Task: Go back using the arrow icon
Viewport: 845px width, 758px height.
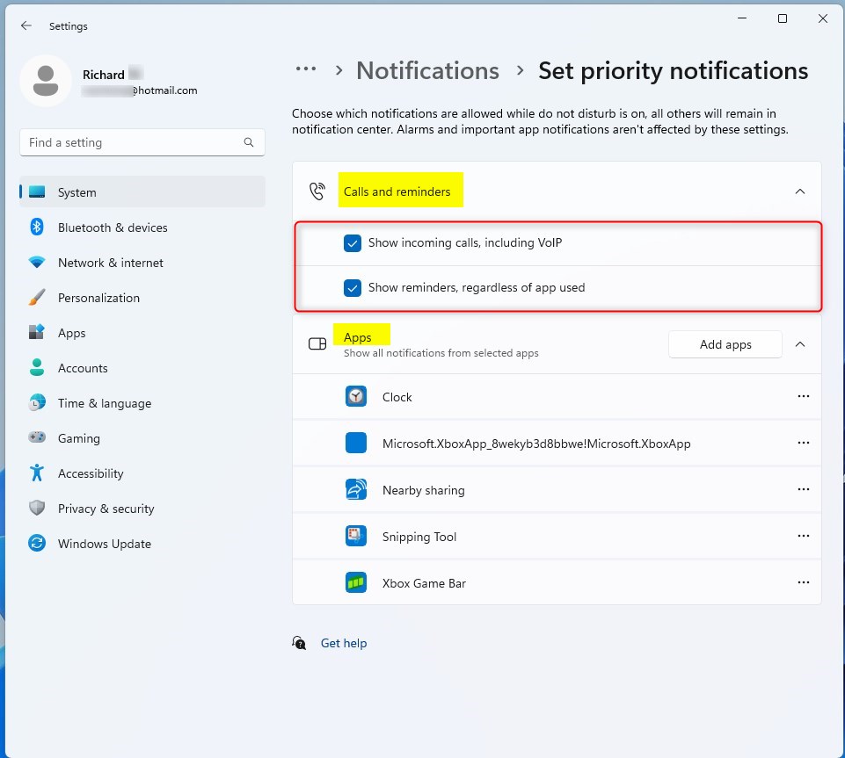Action: [25, 25]
